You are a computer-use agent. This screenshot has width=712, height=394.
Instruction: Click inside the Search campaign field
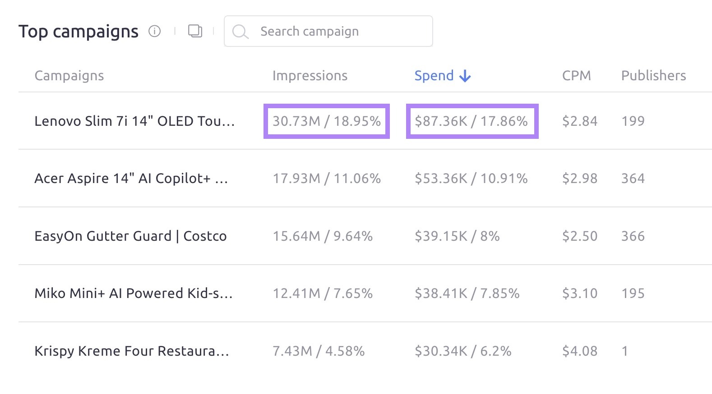329,31
